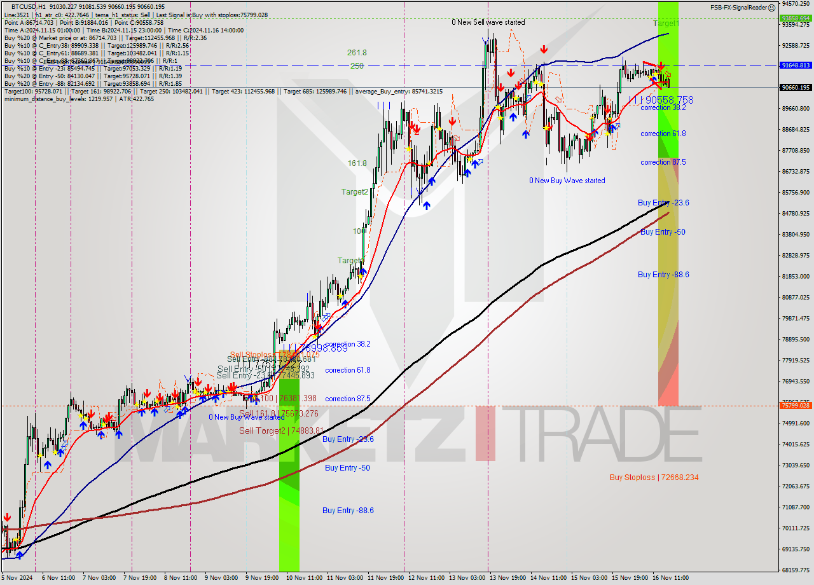Viewport: 814px width, 585px height.
Task: Click the 'ATR:422.765' value
Action: 135,99
